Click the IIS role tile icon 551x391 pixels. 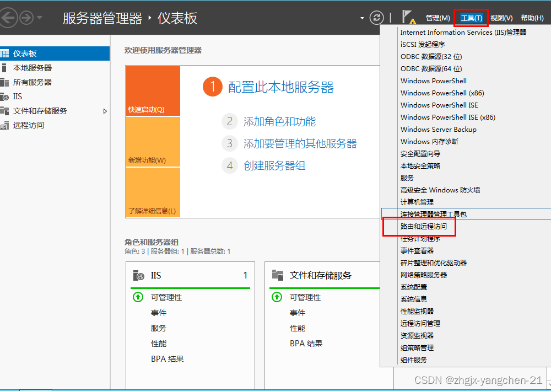(x=138, y=275)
